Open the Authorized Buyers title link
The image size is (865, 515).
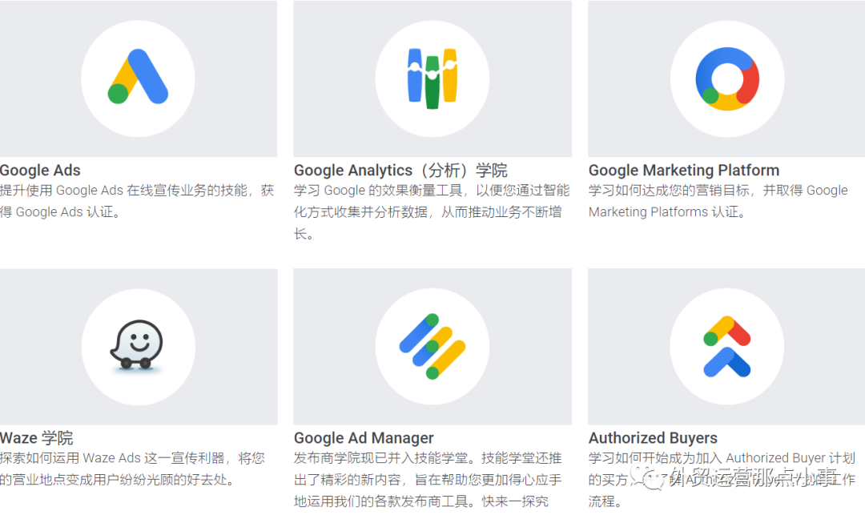[653, 438]
